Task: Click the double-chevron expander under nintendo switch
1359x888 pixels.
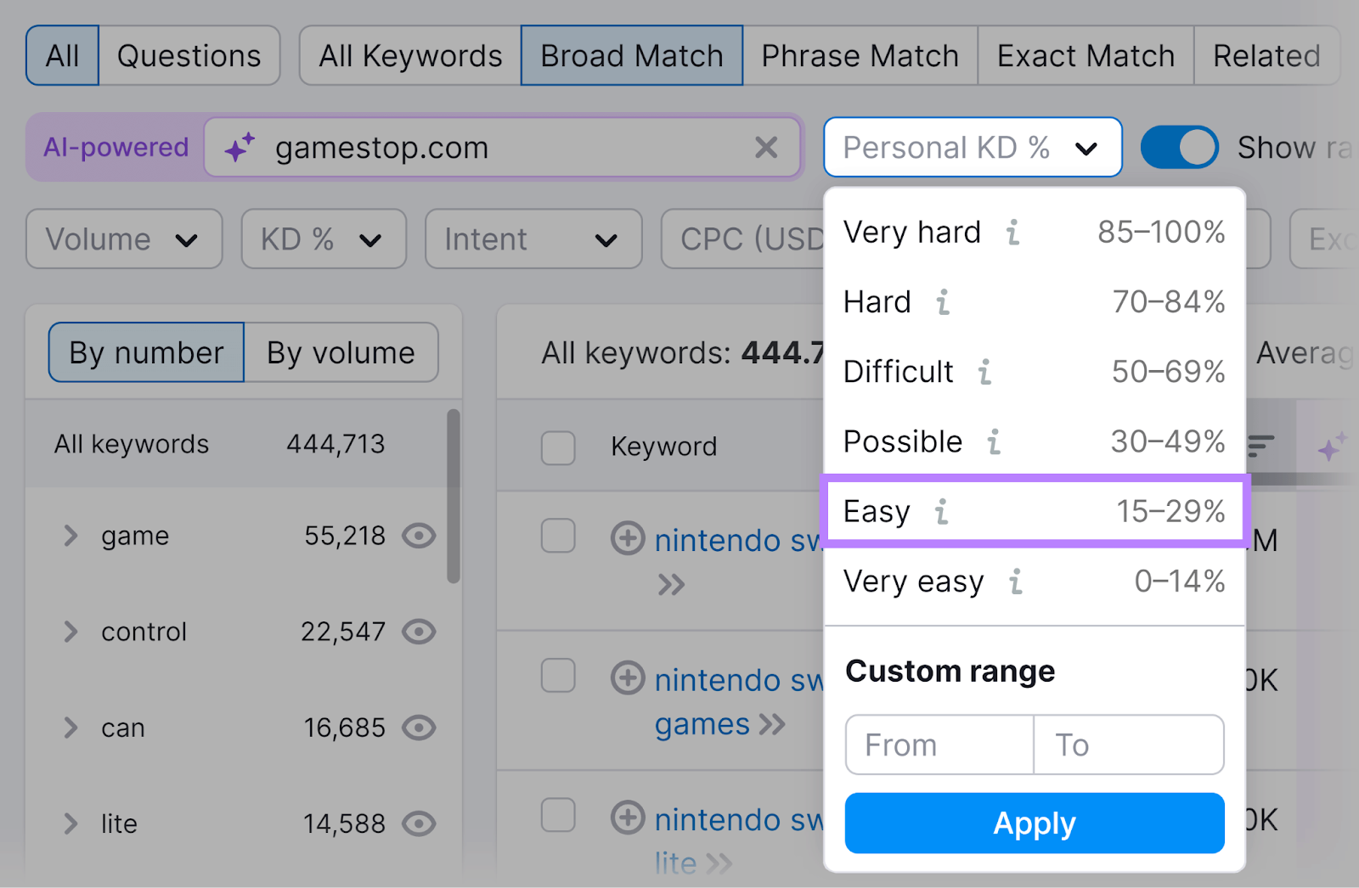Action: 673,584
